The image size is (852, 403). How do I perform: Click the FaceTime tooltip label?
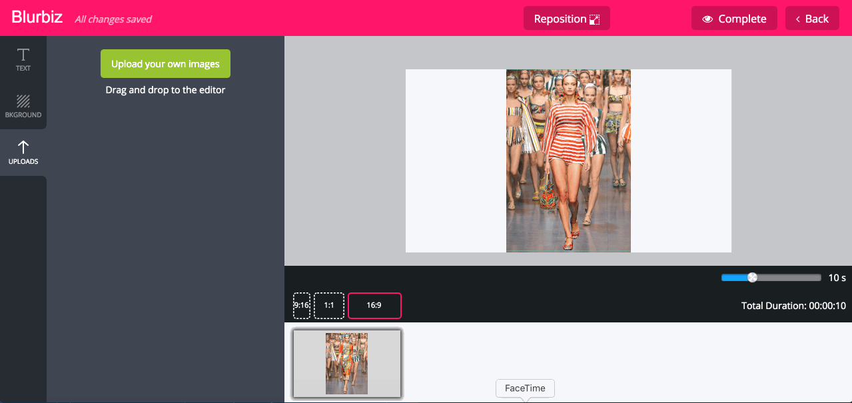(x=525, y=388)
